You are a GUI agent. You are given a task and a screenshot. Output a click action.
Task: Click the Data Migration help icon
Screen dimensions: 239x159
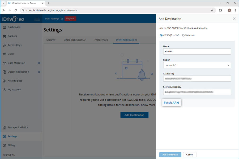pyautogui.click(x=39, y=63)
